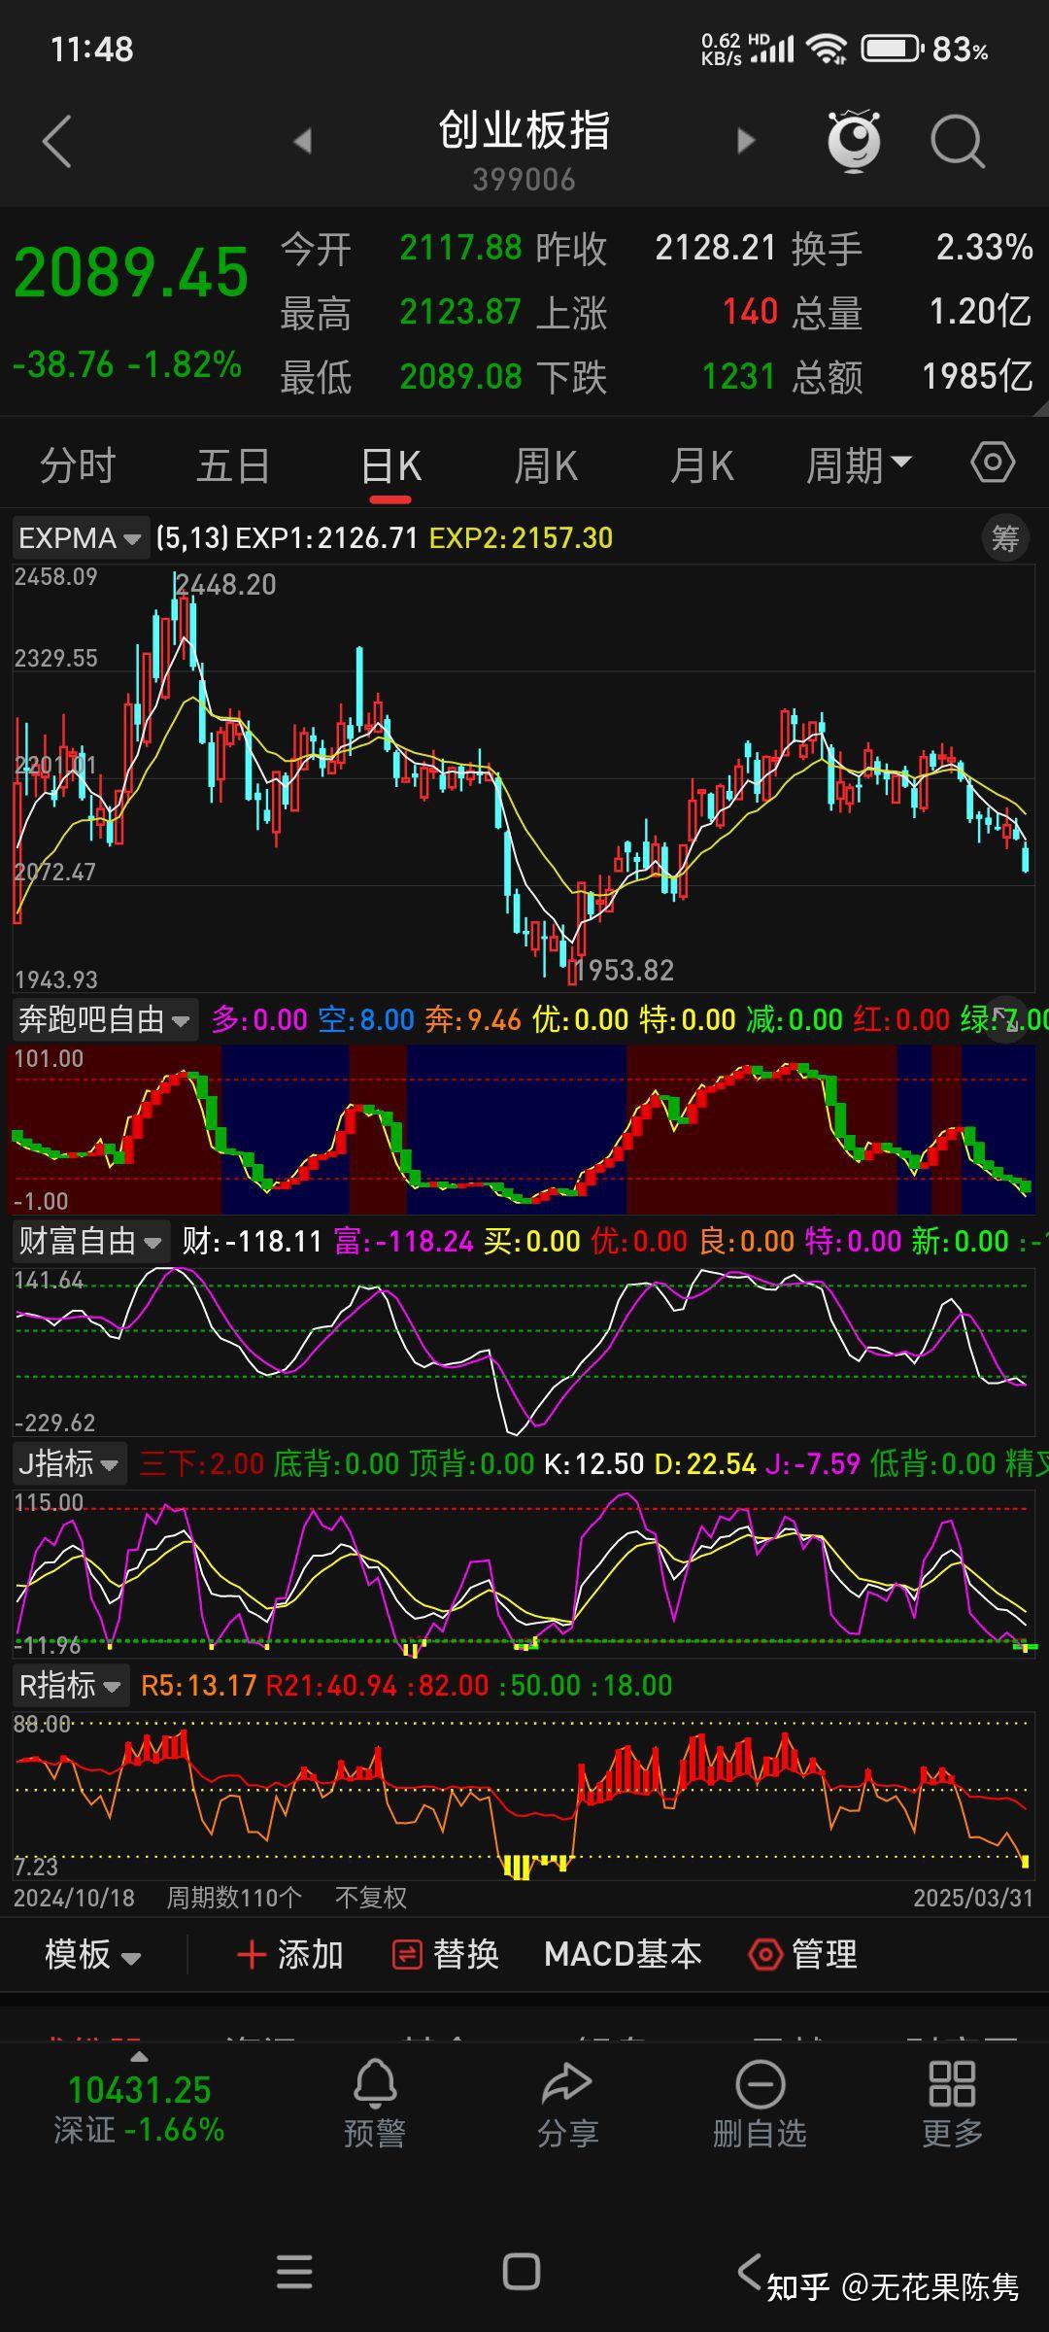This screenshot has width=1049, height=2332.
Task: Expand the 模板 template dropdown
Action: [93, 1954]
